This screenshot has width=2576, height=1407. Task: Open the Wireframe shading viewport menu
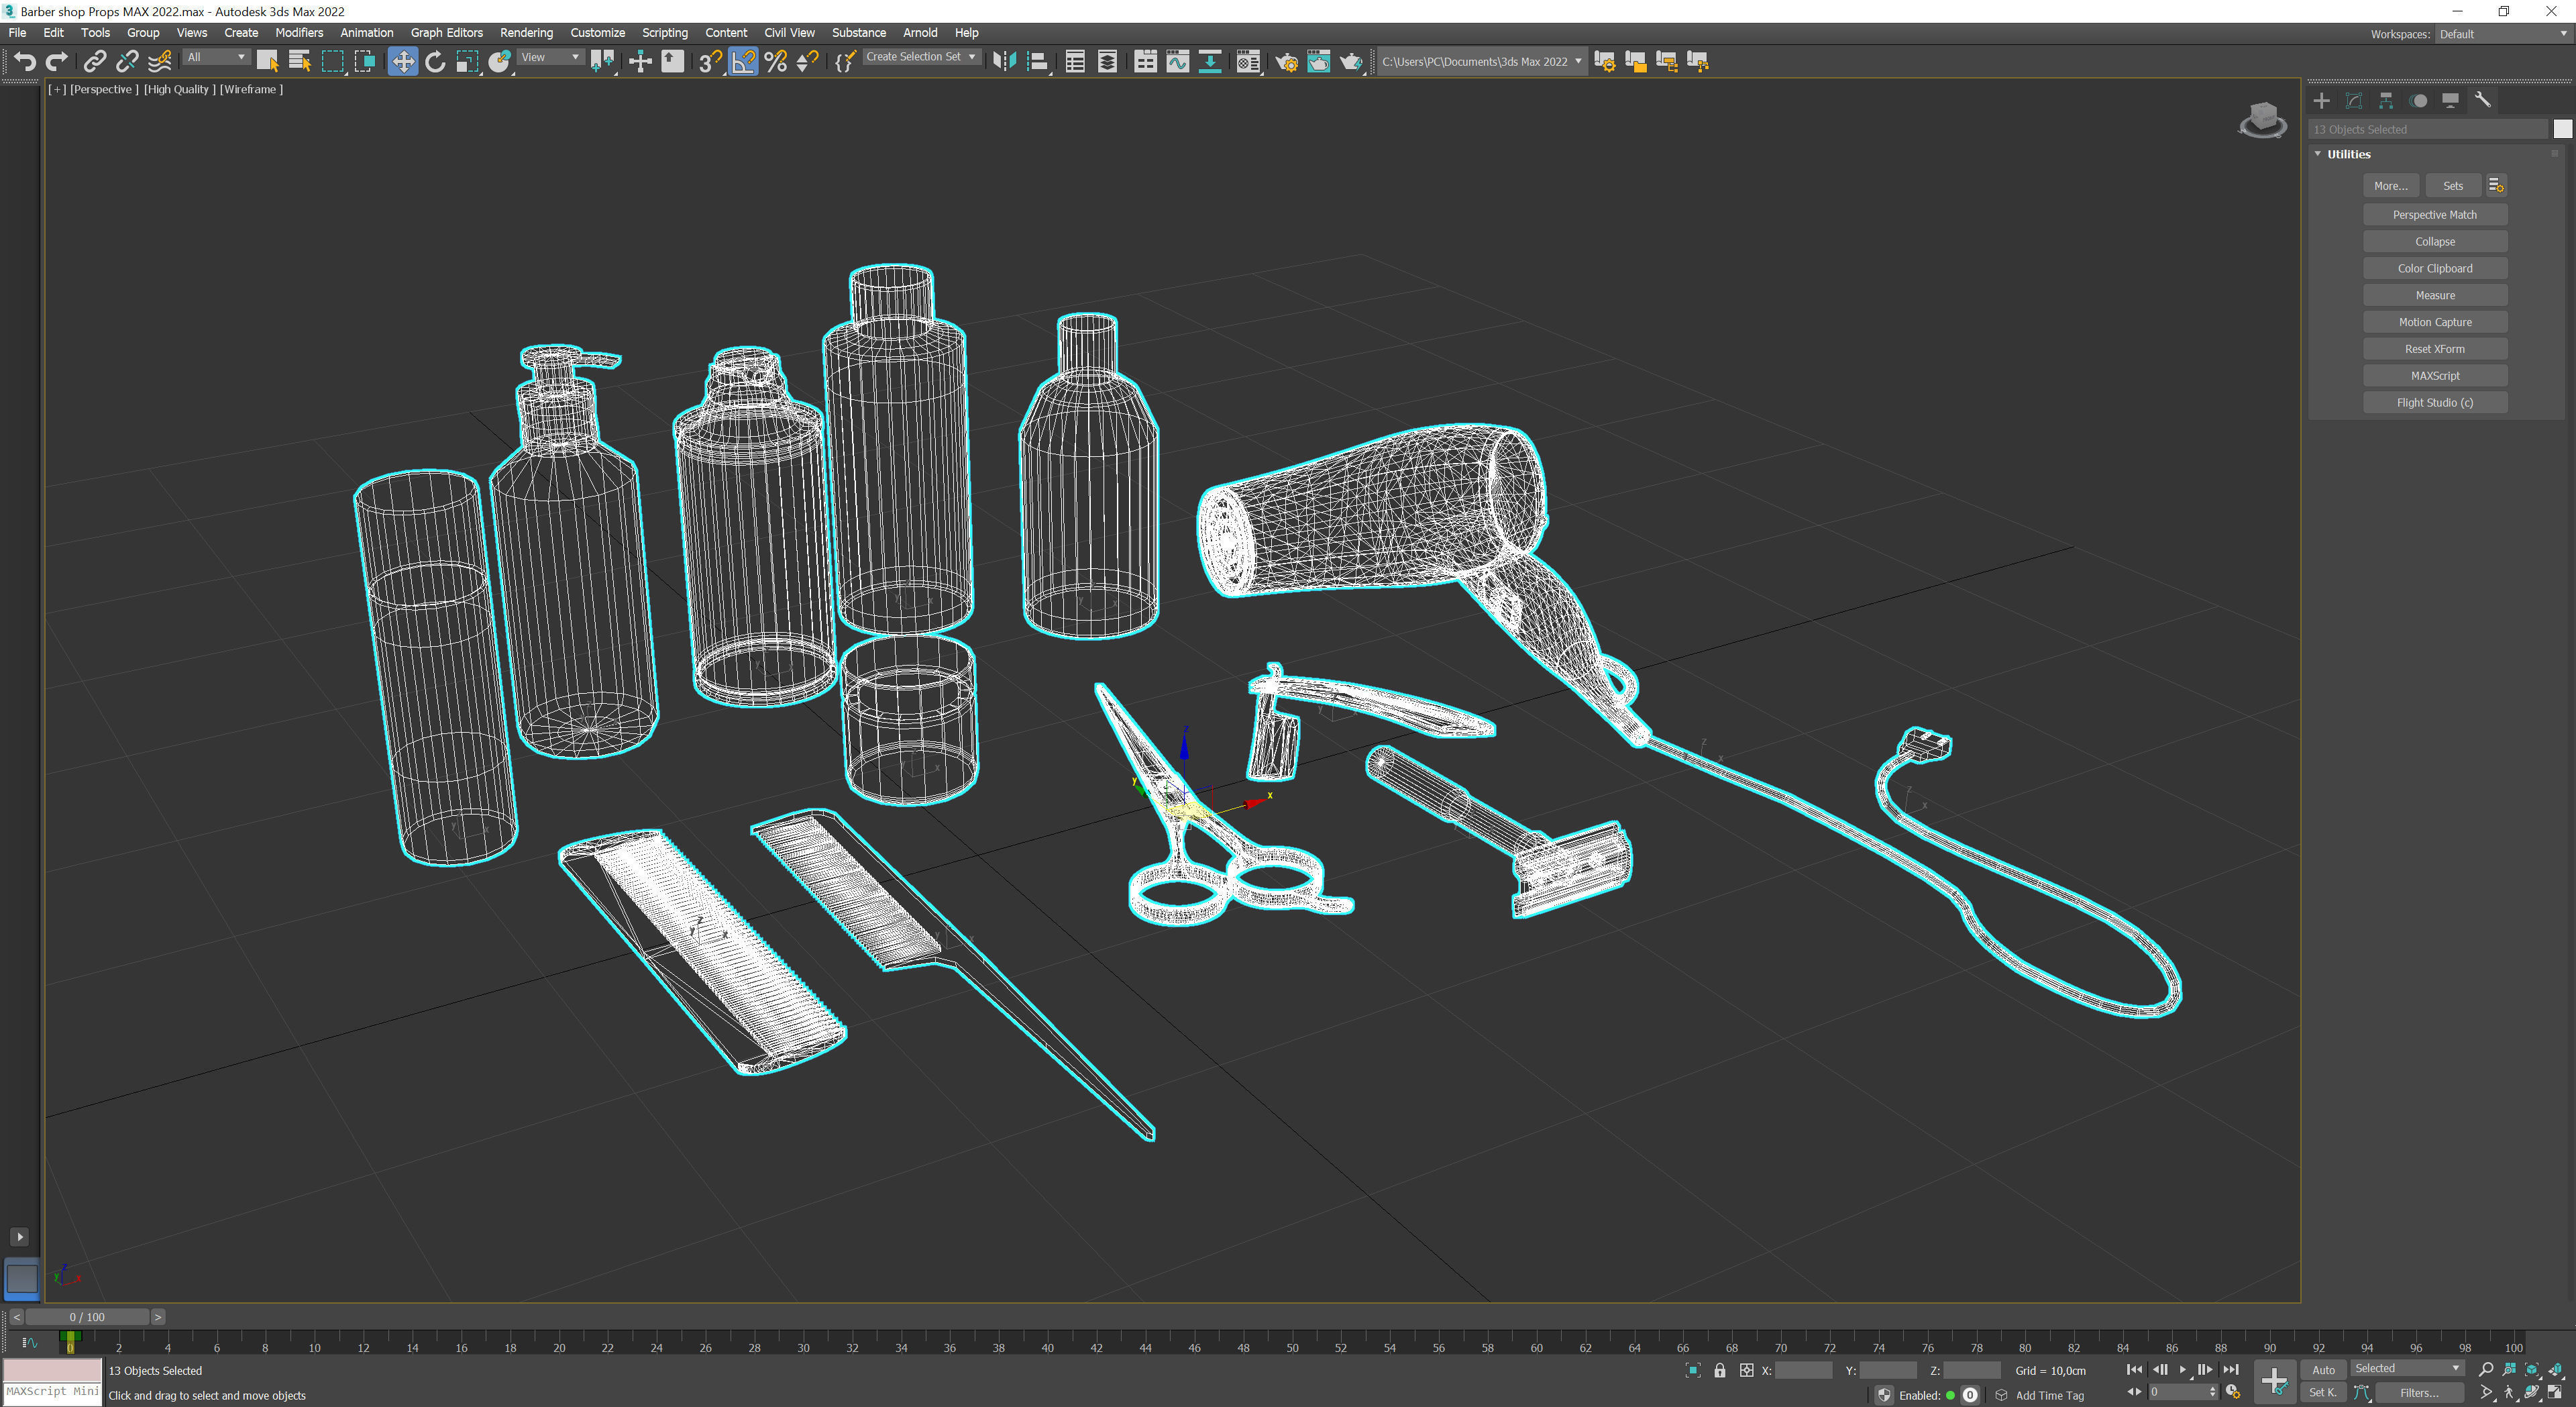click(x=251, y=89)
